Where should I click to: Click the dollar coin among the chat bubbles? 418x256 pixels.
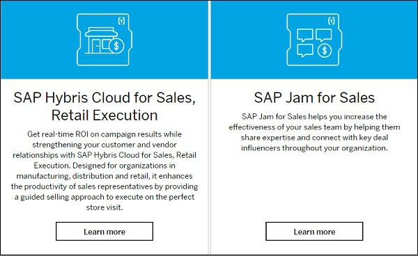click(x=325, y=50)
